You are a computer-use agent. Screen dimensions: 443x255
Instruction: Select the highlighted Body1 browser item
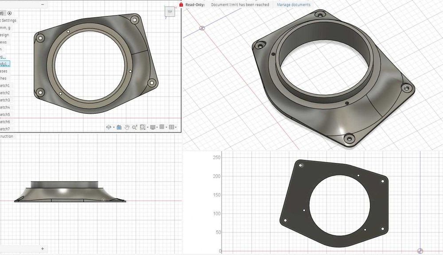5,64
